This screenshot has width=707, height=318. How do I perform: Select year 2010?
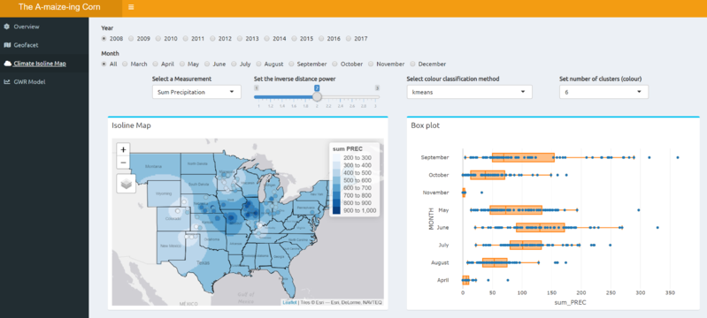coord(158,39)
